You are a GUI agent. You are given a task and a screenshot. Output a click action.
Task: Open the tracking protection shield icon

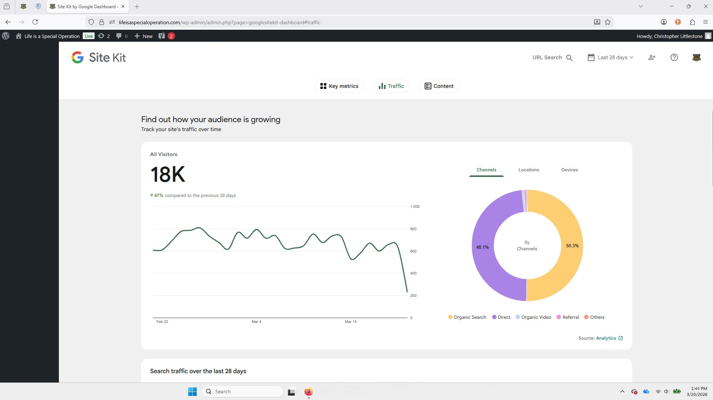[91, 22]
